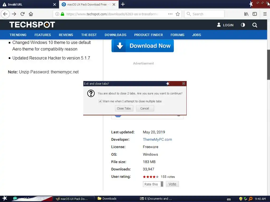Close the Invalid URL tab
The height and width of the screenshot is (202, 270).
(x=55, y=4)
